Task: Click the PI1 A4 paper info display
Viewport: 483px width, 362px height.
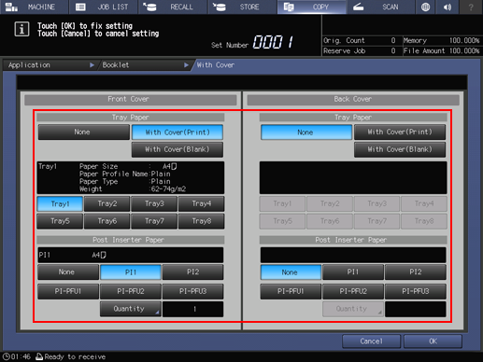Action: 131,255
